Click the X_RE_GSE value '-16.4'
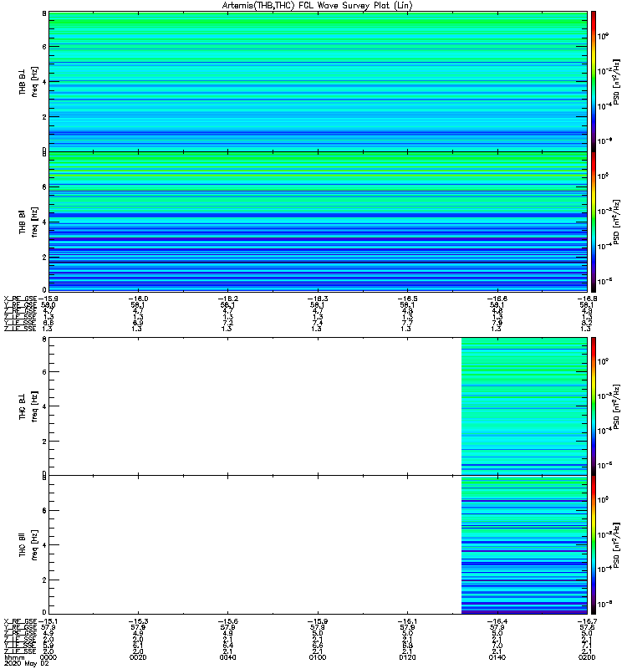 click(x=497, y=621)
